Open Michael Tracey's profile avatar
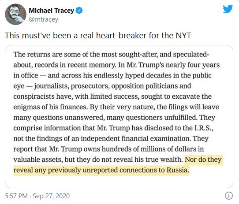Image resolution: width=239 pixels, height=204 pixels. coord(15,14)
